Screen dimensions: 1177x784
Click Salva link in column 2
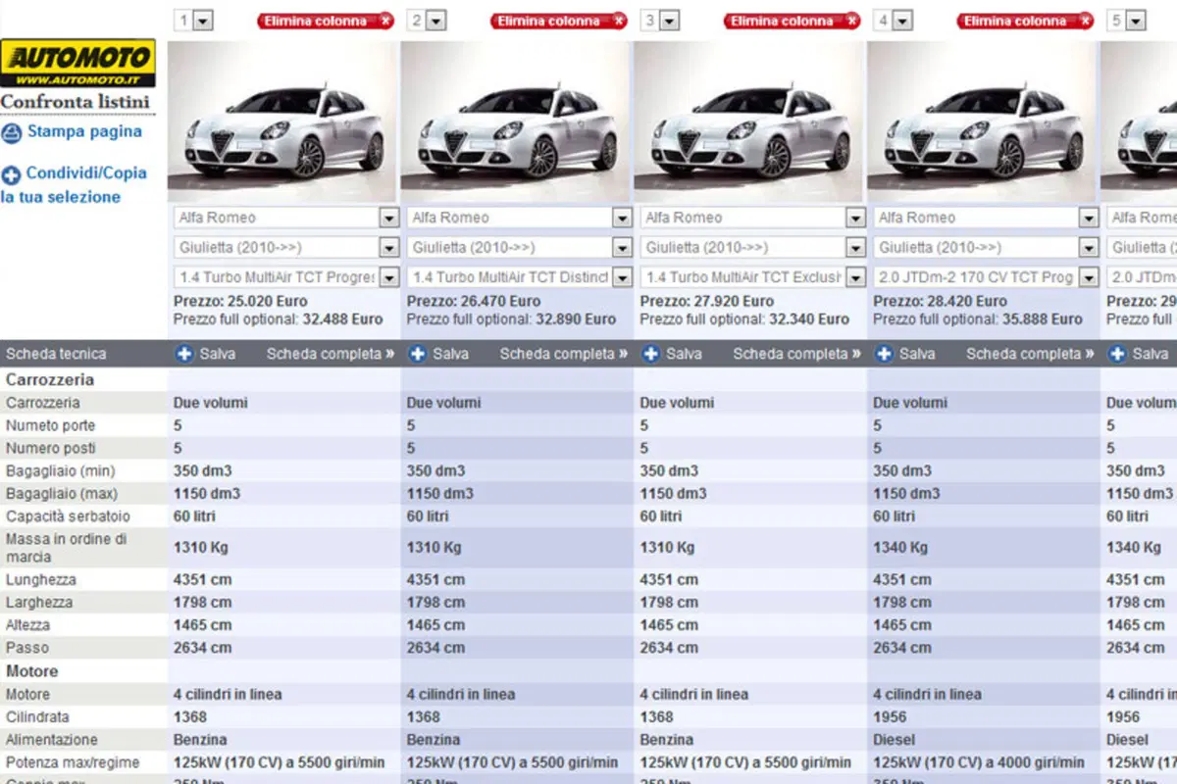[x=451, y=354]
